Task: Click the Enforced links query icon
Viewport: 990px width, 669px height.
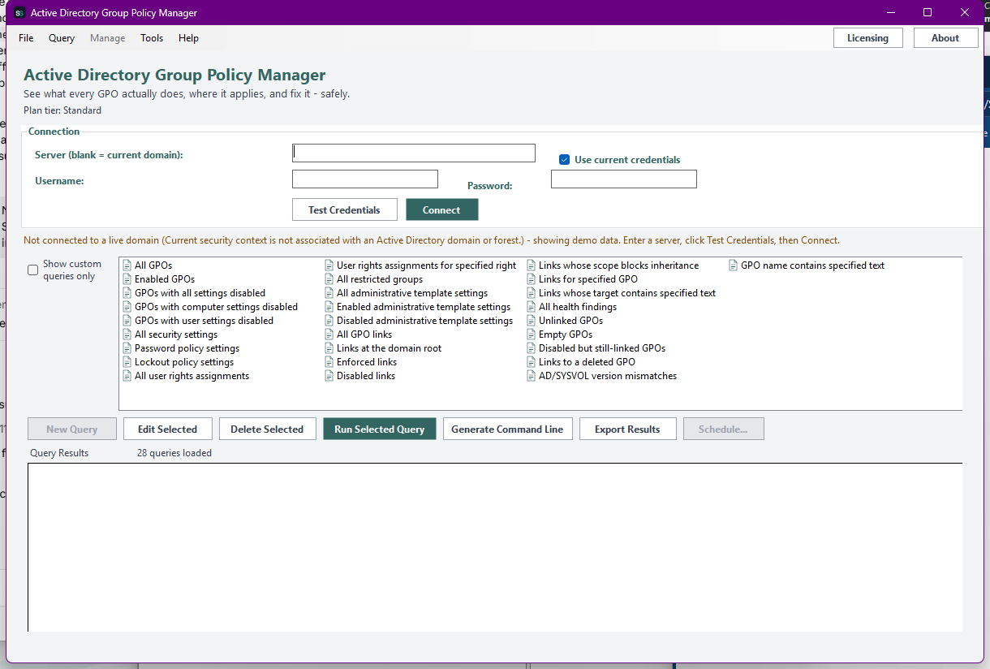Action: [x=329, y=362]
